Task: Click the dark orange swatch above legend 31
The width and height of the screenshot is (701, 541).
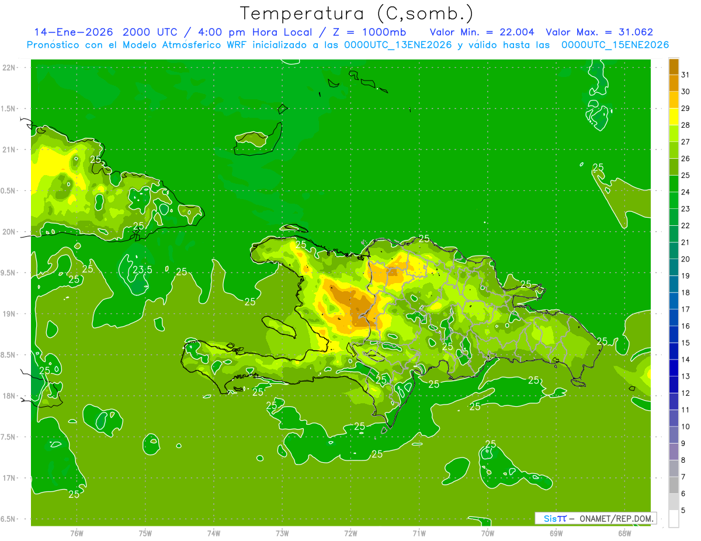Action: click(674, 67)
